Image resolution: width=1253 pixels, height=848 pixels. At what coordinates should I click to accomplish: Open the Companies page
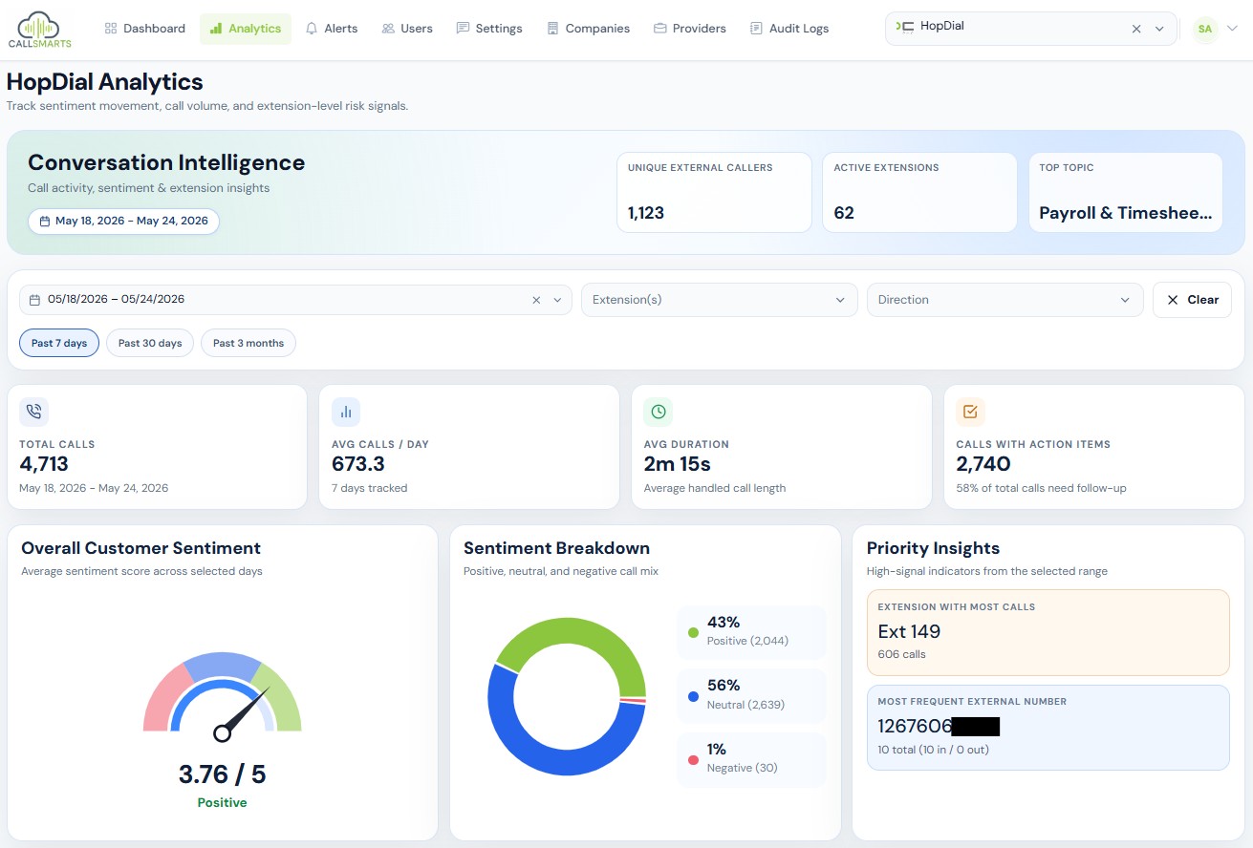pos(589,29)
